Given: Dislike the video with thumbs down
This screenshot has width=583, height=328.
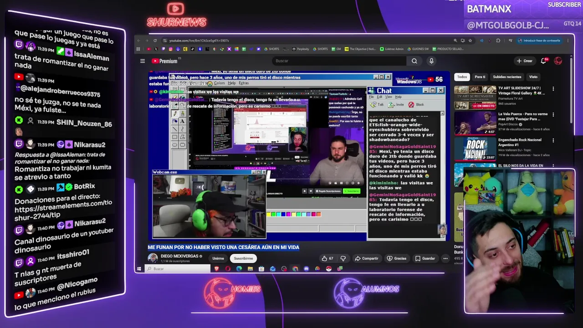Looking at the screenshot, I should pyautogui.click(x=343, y=258).
